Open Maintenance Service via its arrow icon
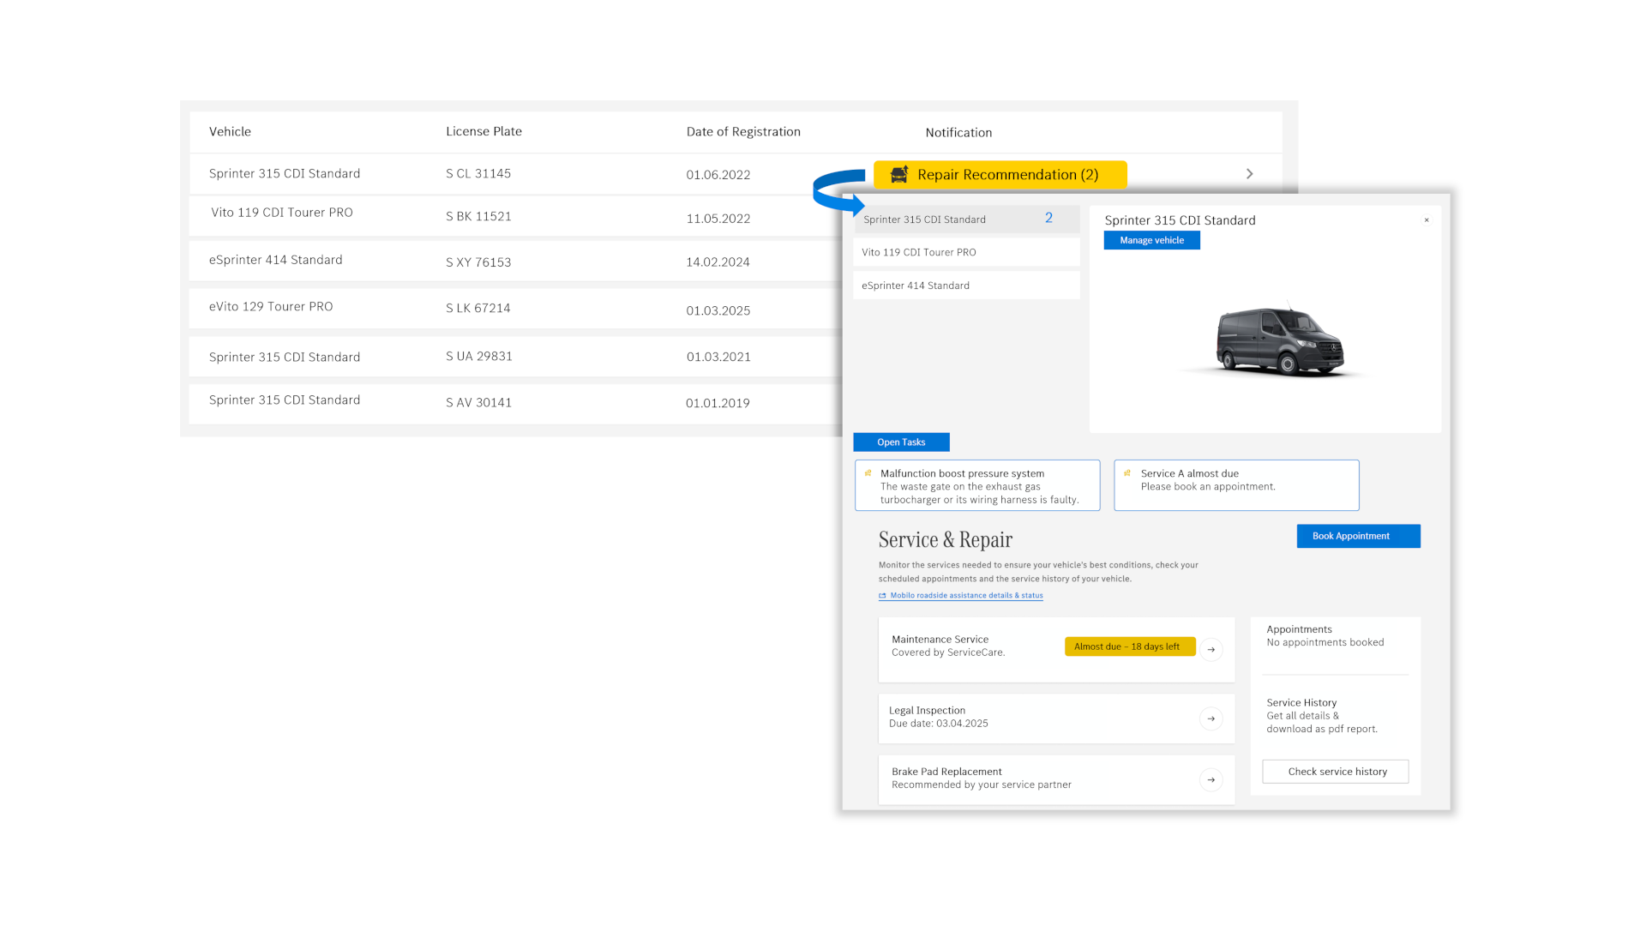The height and width of the screenshot is (926, 1646). (1211, 649)
